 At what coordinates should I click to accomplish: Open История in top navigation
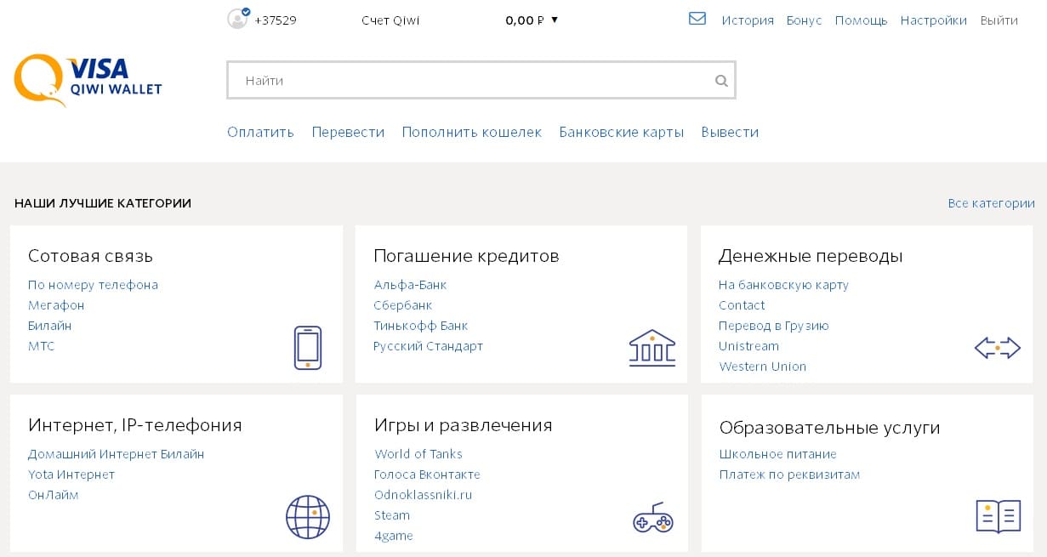(x=748, y=20)
